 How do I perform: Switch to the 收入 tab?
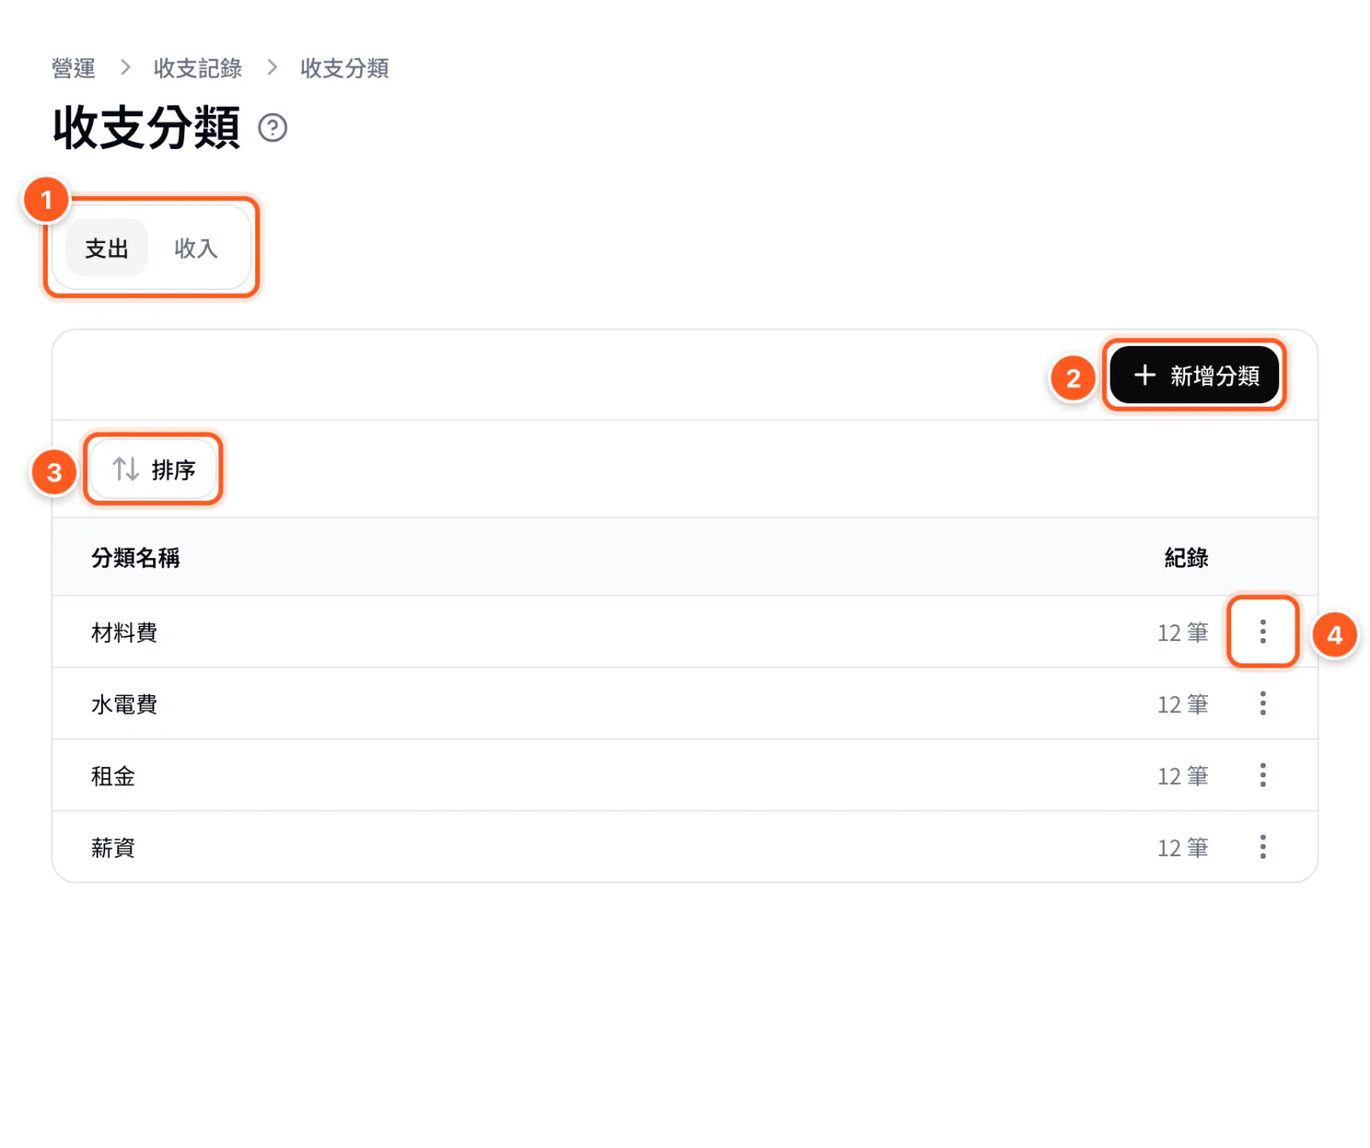(196, 248)
